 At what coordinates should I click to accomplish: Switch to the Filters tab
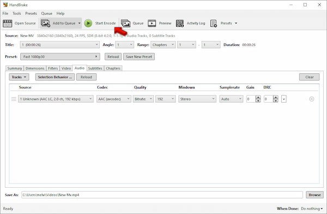click(53, 68)
